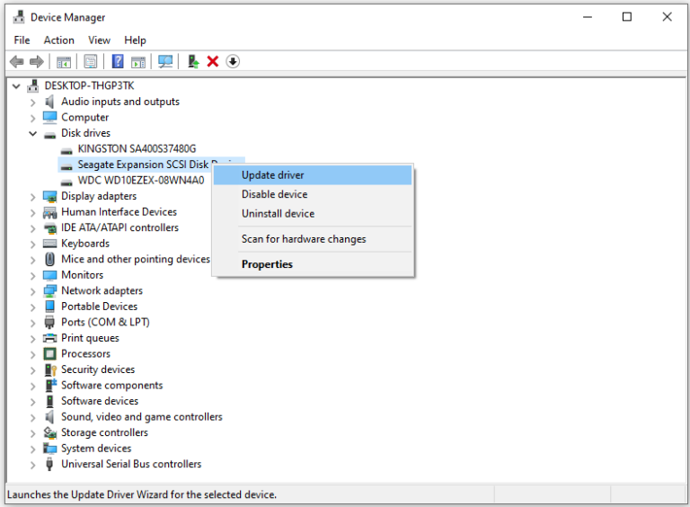Toggle the action pane toolbar icon

tap(138, 62)
